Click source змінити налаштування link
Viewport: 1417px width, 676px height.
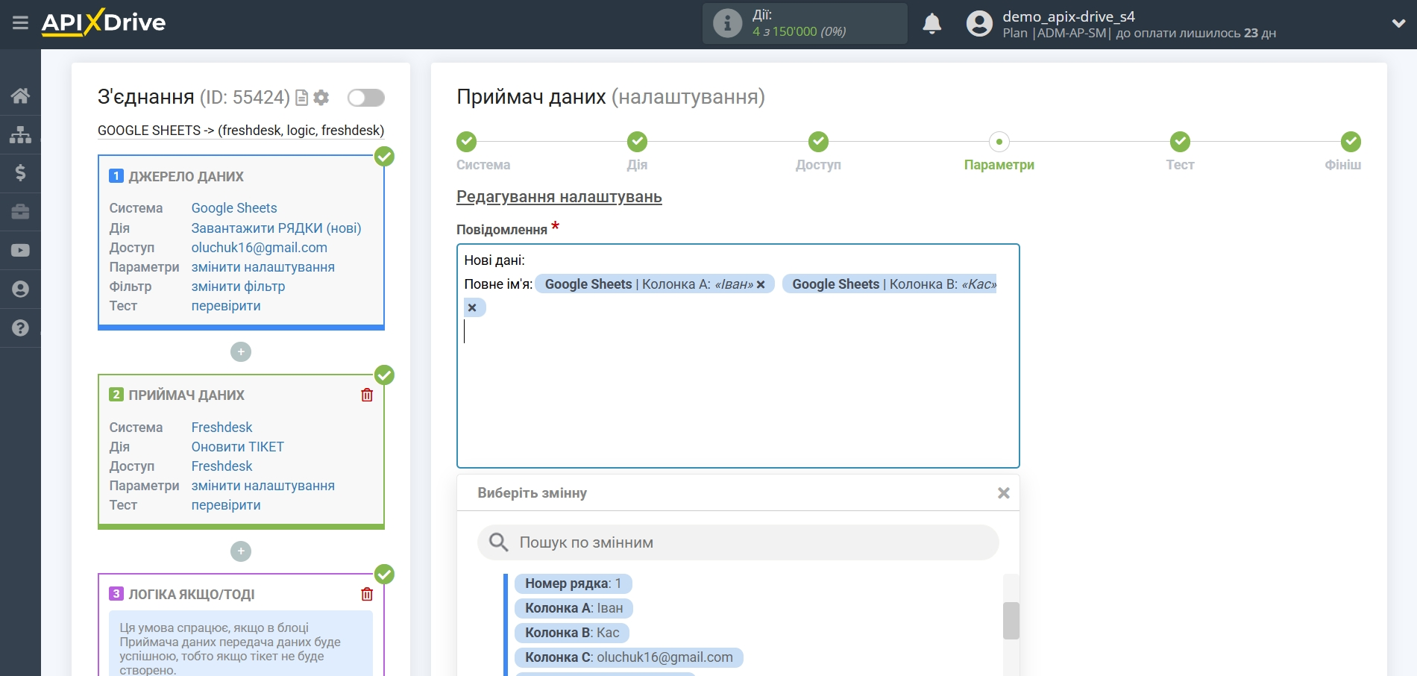click(263, 267)
